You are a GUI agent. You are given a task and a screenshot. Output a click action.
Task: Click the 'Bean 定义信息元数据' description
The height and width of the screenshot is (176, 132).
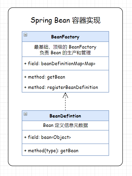pos(65,125)
